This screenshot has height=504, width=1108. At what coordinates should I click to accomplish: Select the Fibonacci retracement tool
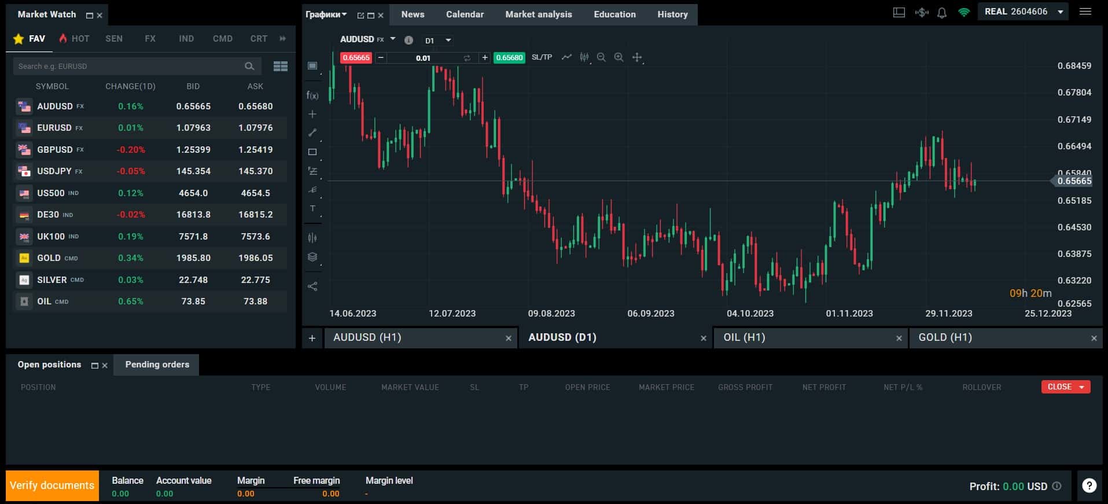(x=312, y=171)
